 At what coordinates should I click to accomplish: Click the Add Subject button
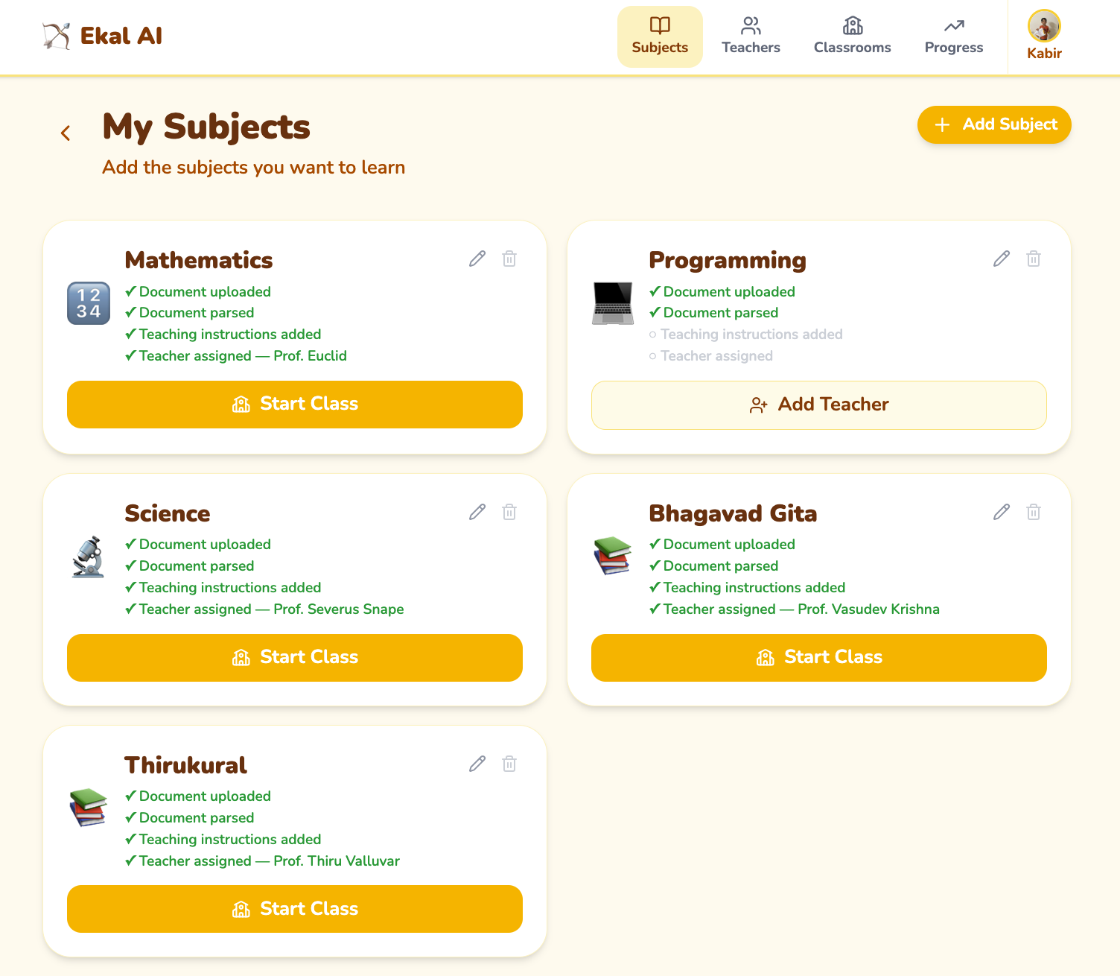point(994,124)
